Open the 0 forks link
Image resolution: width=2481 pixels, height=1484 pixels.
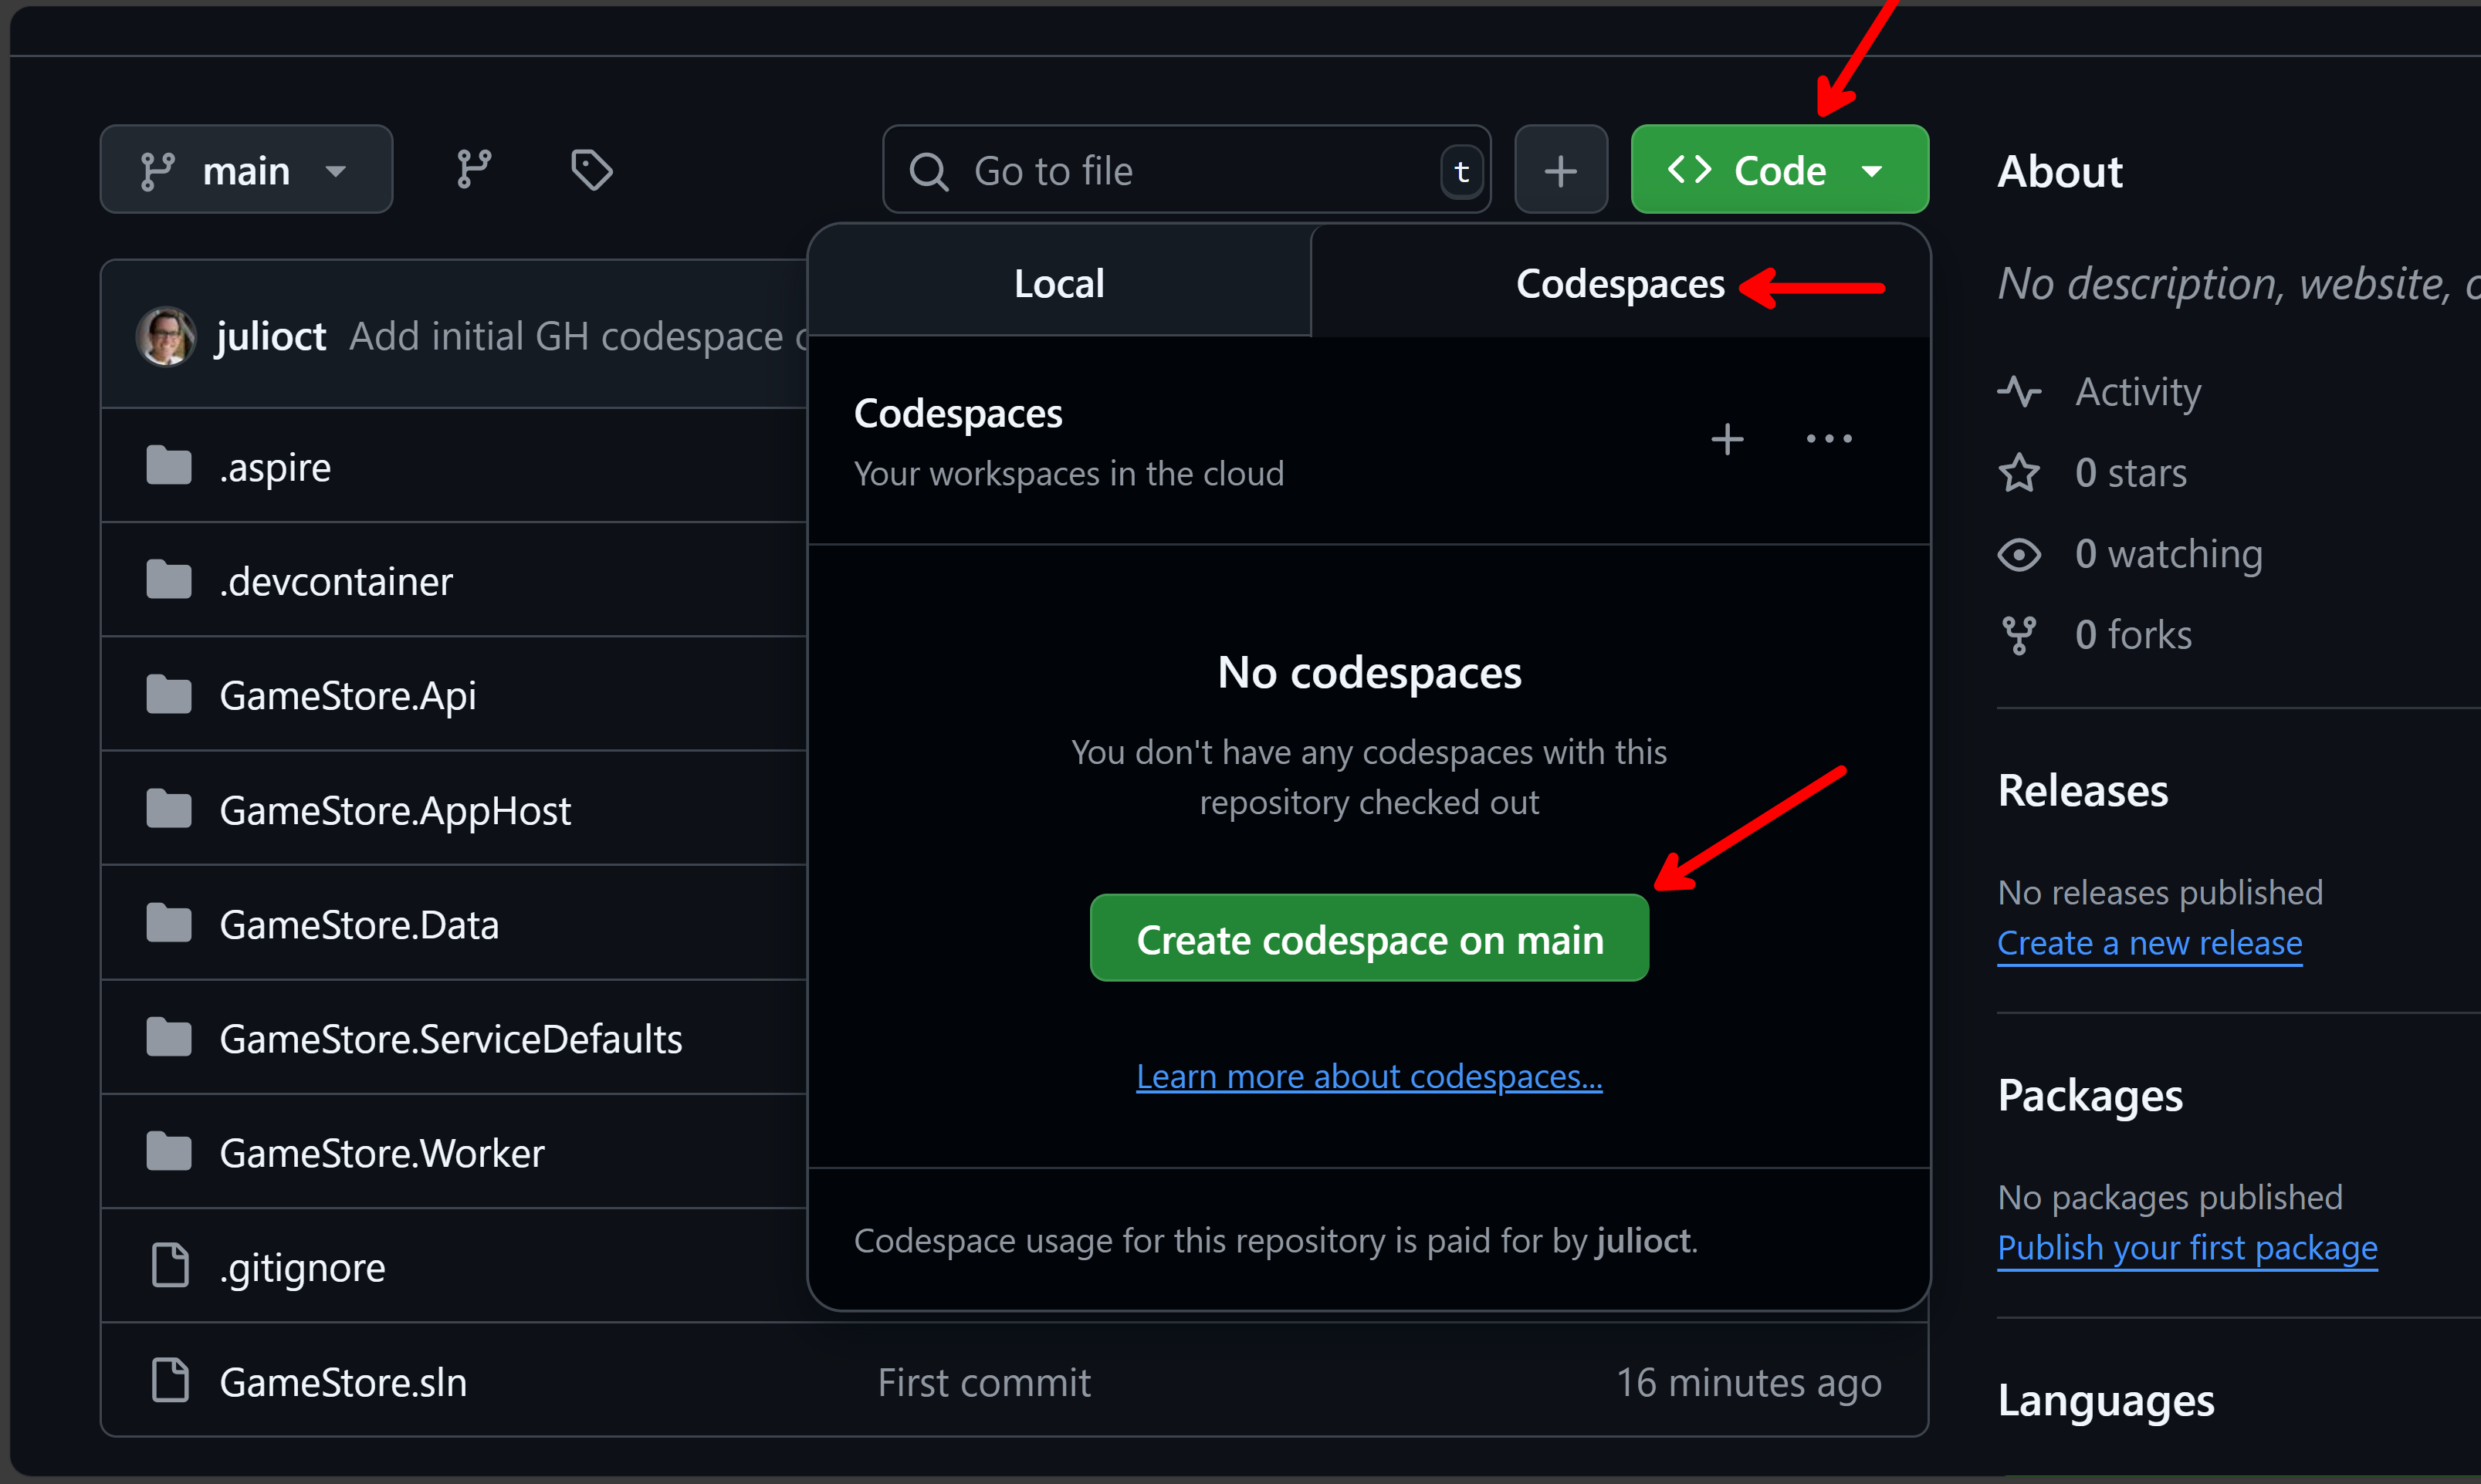point(2133,635)
